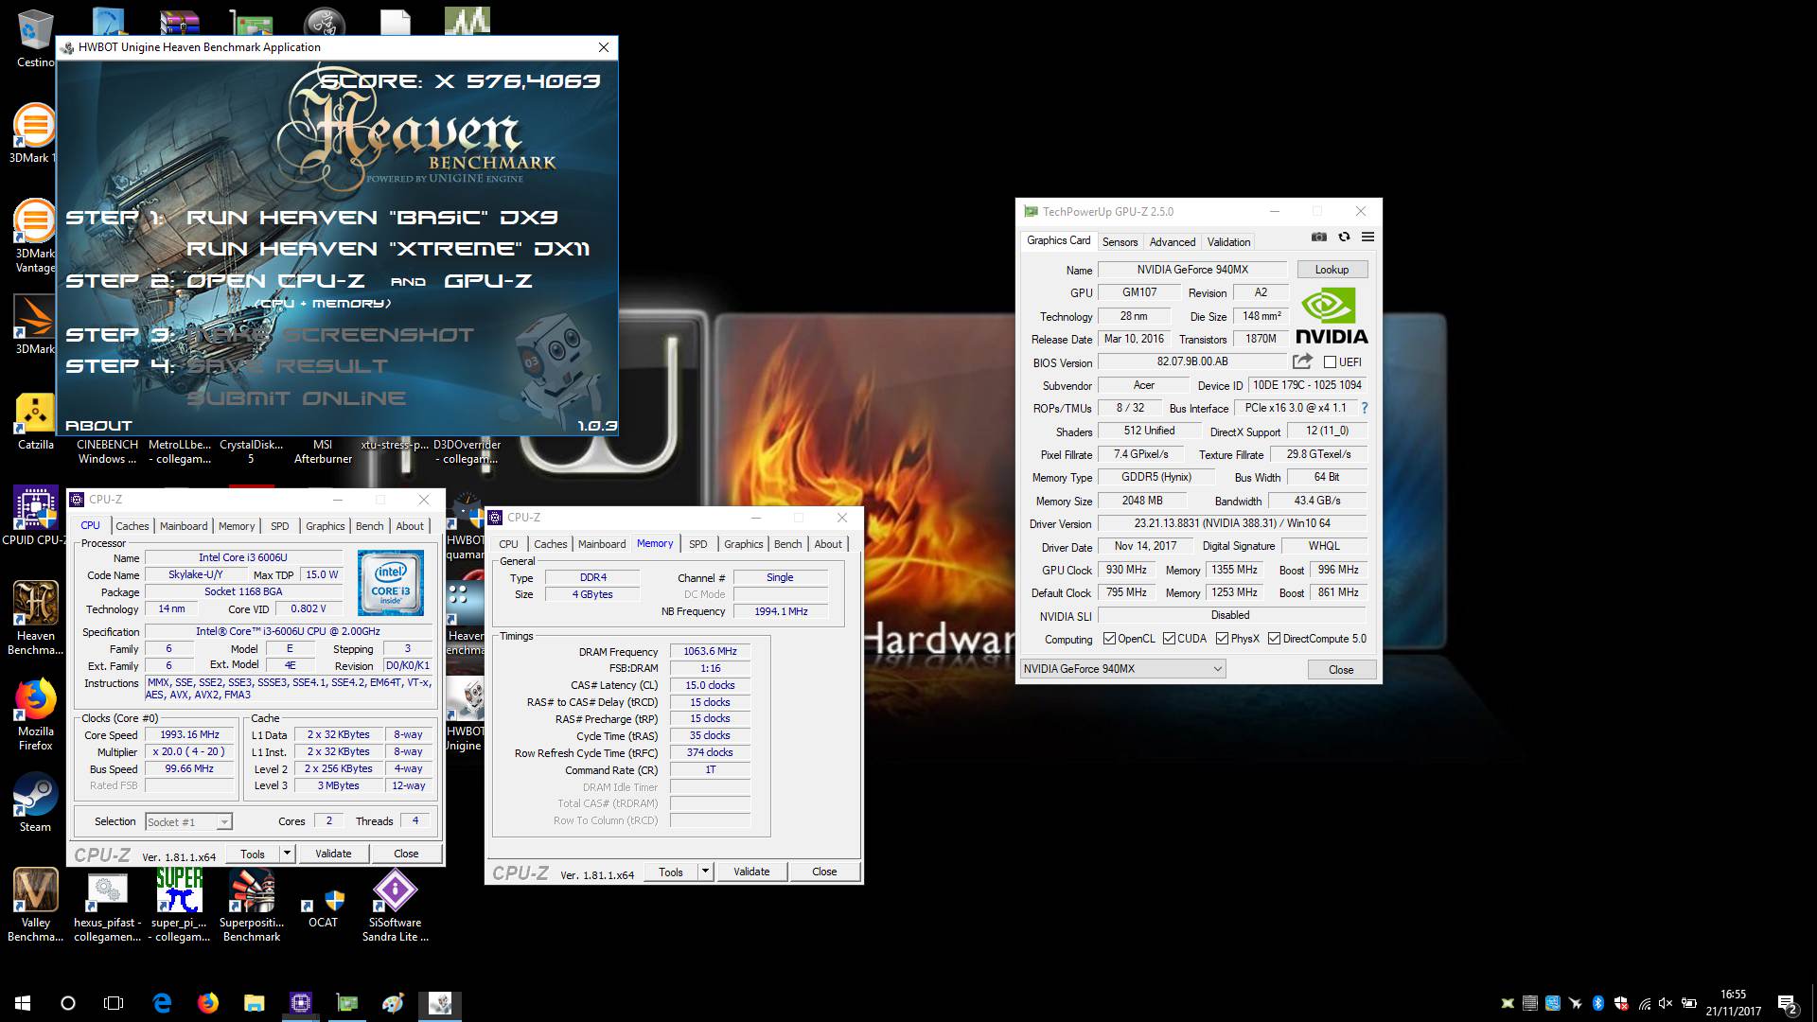
Task: Open the GPU-Z hamburger menu
Action: pyautogui.click(x=1367, y=237)
